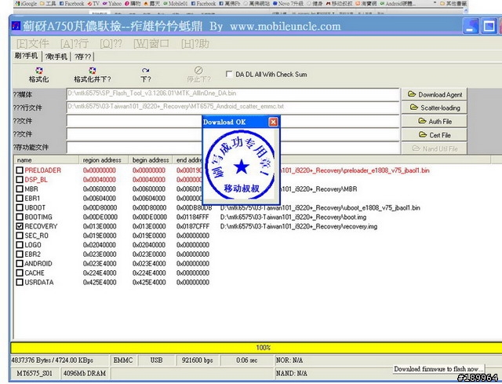This screenshot has width=502, height=384.
Task: Click the EMMC status bar cell
Action: (123, 360)
